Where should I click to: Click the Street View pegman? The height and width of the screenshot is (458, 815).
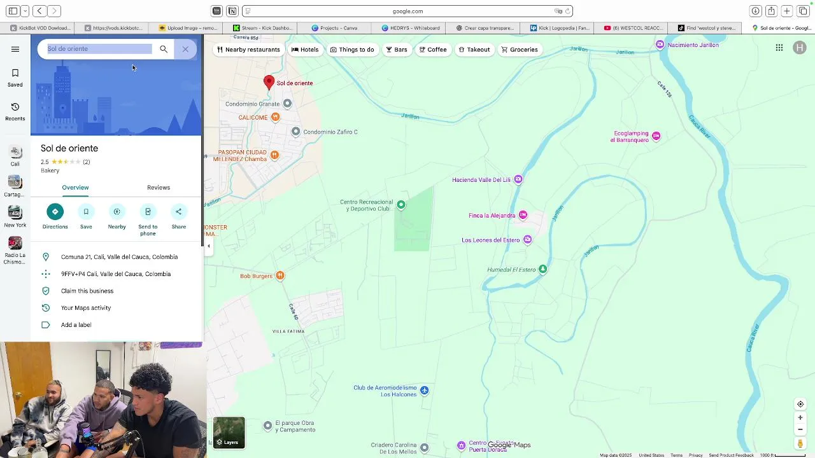pos(800,443)
